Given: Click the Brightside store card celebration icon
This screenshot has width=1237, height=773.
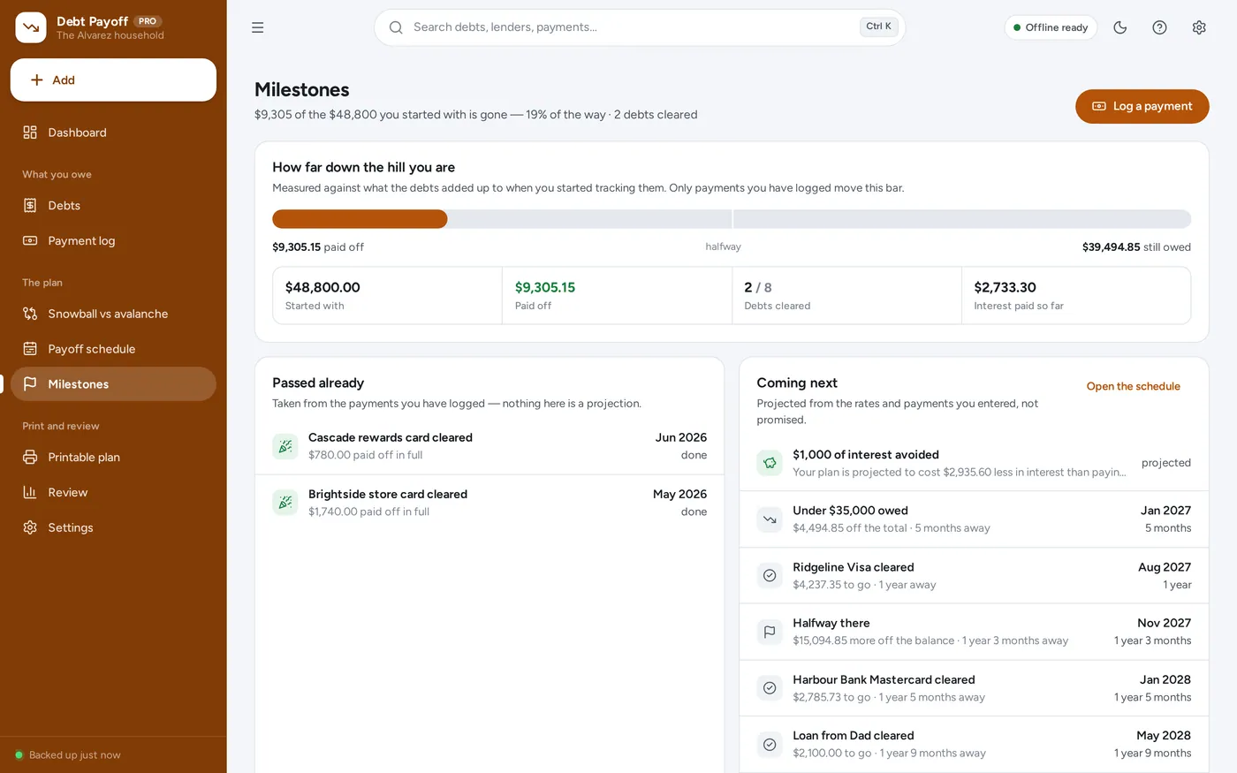Looking at the screenshot, I should (x=285, y=503).
